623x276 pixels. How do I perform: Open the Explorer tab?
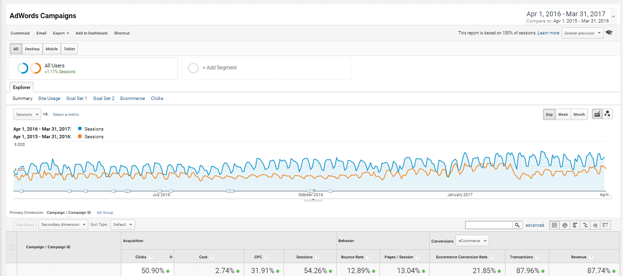click(x=22, y=87)
